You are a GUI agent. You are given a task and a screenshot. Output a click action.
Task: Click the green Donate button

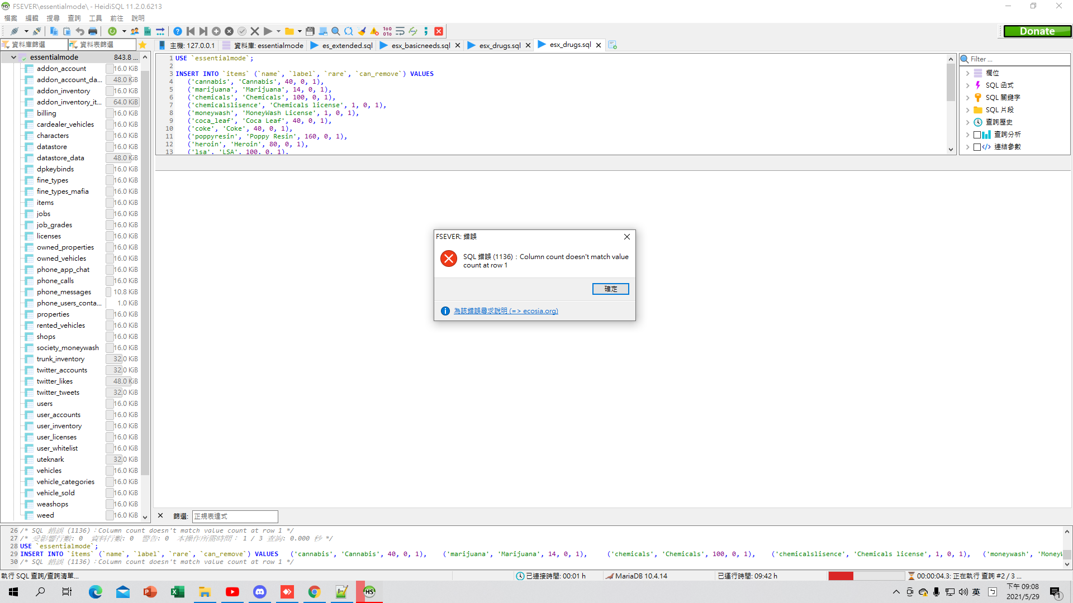pyautogui.click(x=1037, y=31)
